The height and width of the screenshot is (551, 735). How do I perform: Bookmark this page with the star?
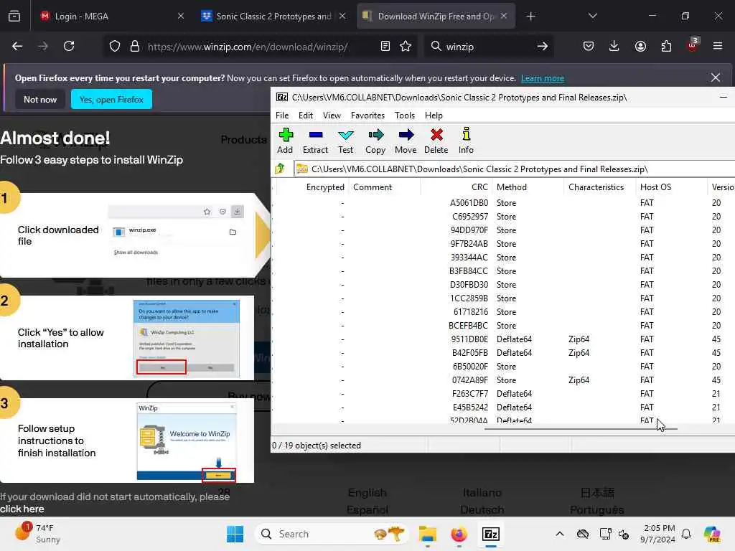(406, 46)
